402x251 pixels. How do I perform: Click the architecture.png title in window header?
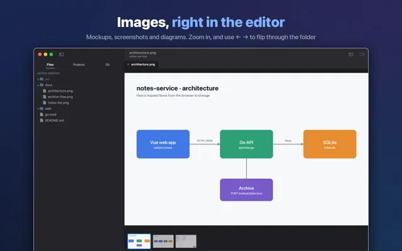coord(143,53)
